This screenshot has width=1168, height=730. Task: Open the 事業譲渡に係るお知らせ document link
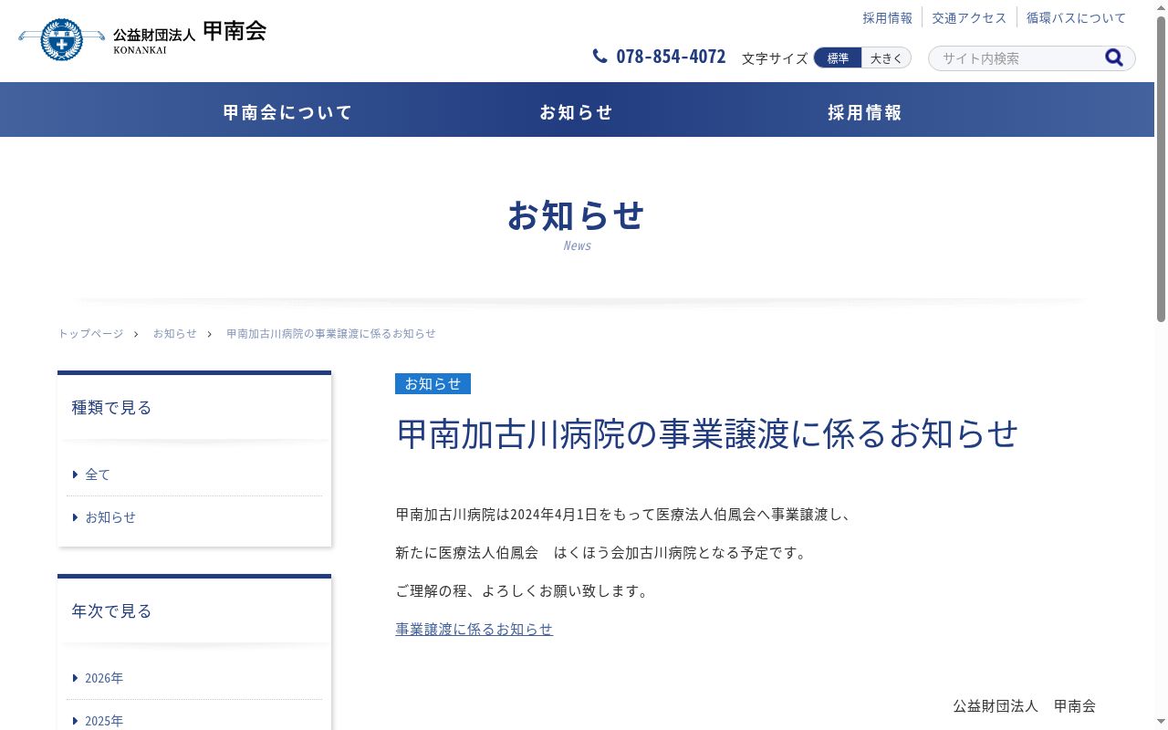pos(474,629)
